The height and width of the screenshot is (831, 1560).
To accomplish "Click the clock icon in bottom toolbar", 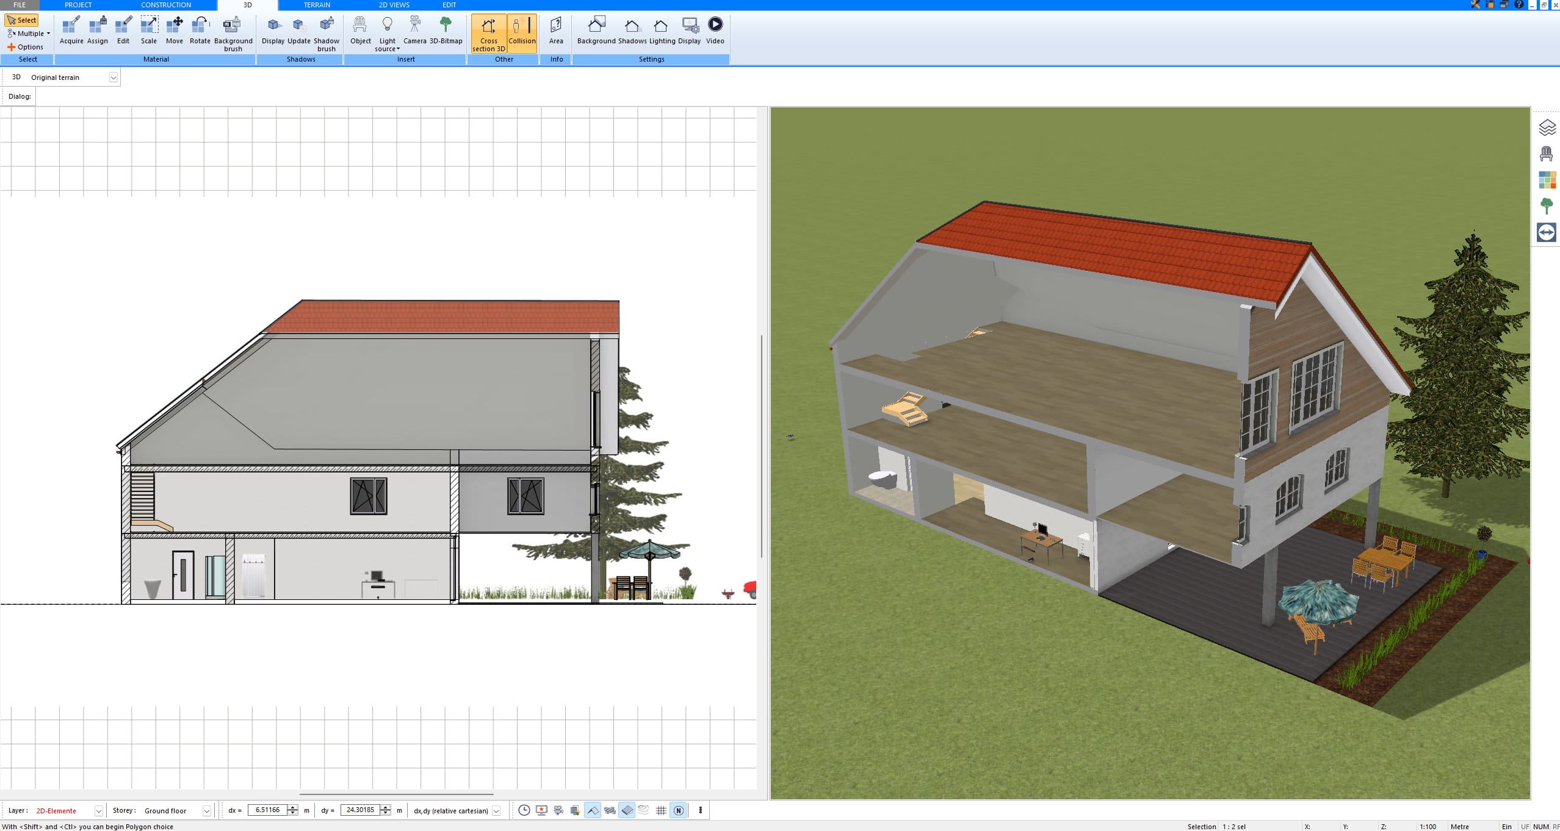I will click(x=524, y=810).
